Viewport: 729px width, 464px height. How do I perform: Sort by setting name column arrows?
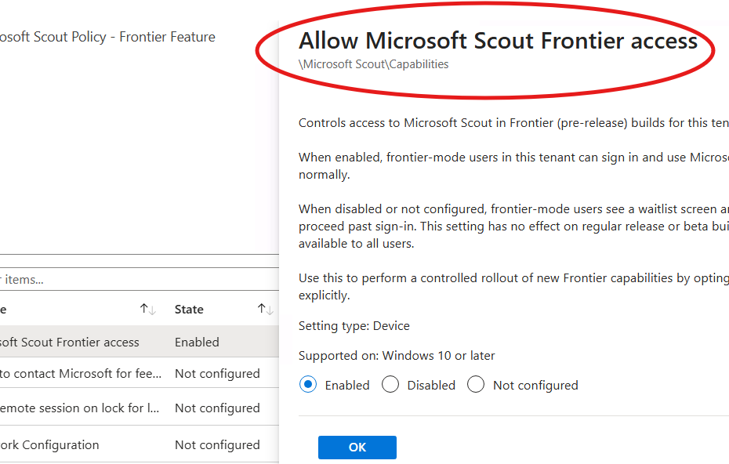pyautogui.click(x=148, y=309)
